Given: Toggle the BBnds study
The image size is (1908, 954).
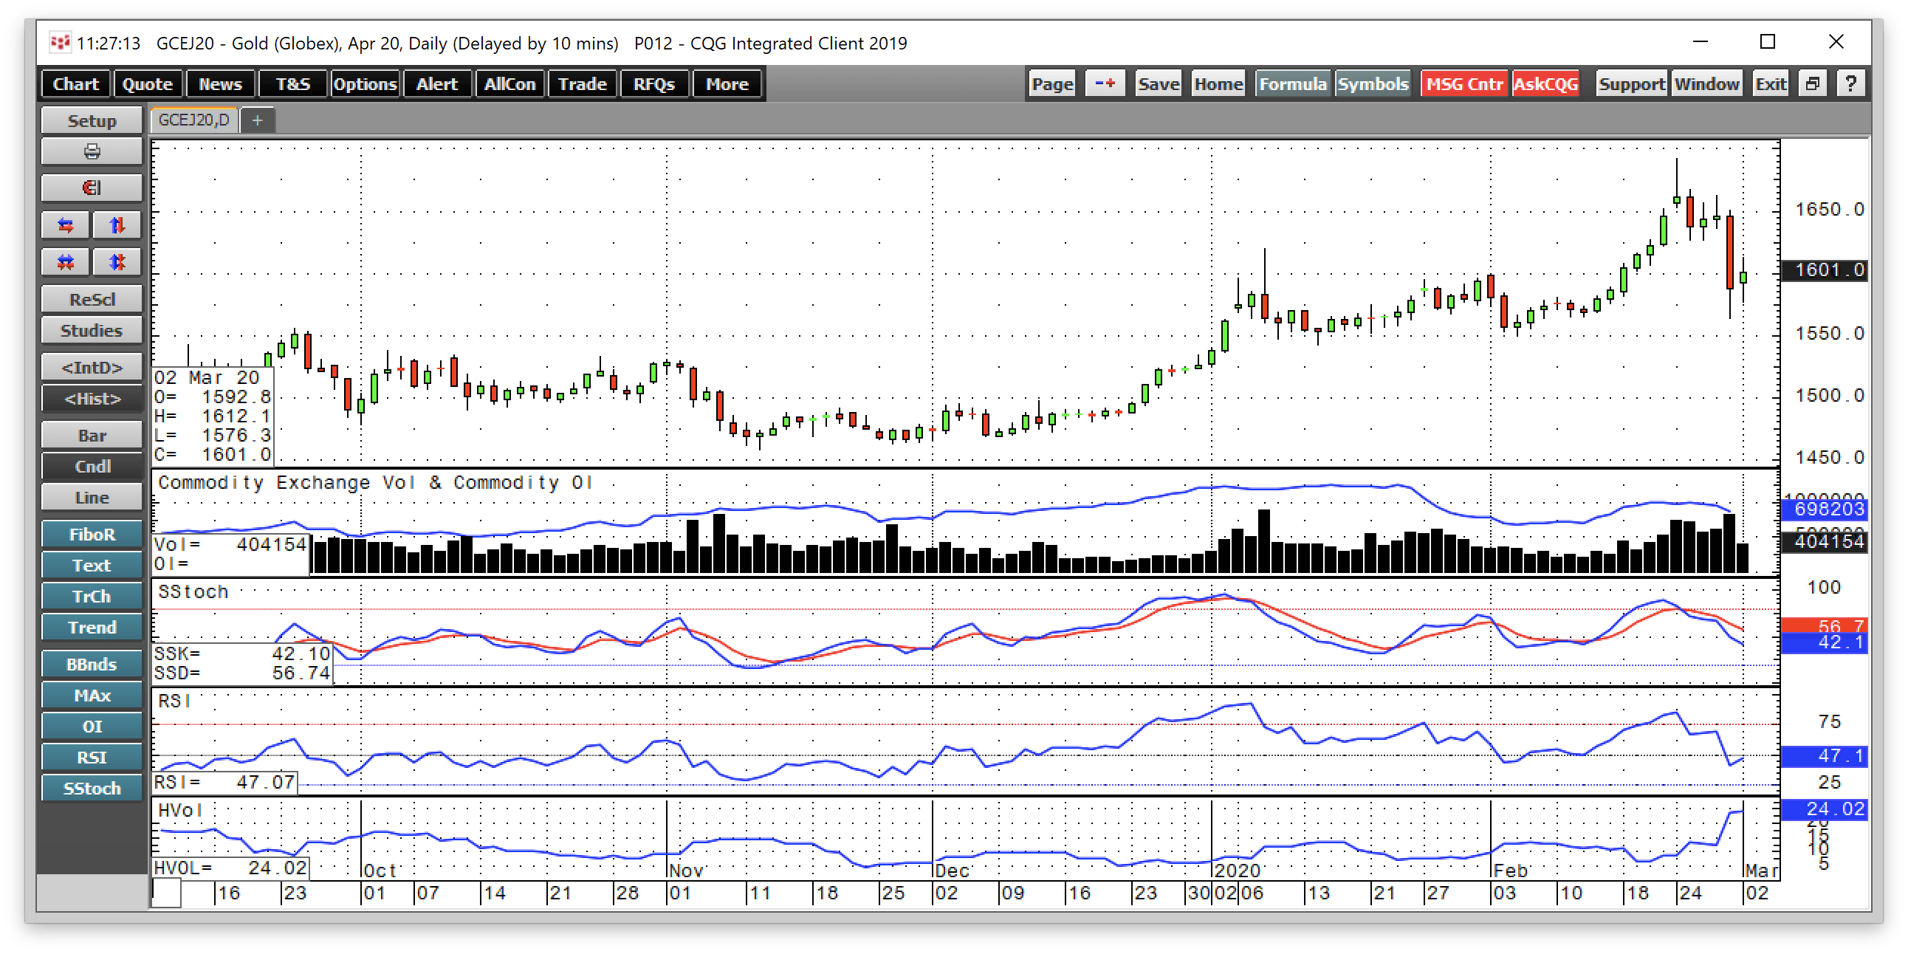Looking at the screenshot, I should tap(92, 665).
